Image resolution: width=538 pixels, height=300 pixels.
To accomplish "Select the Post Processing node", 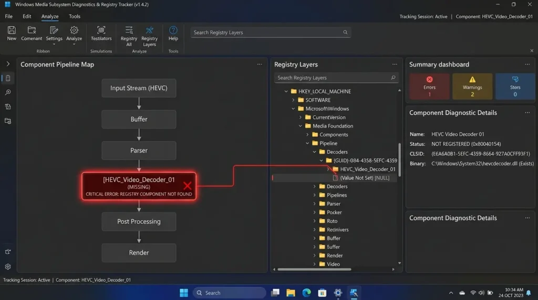I will [139, 221].
